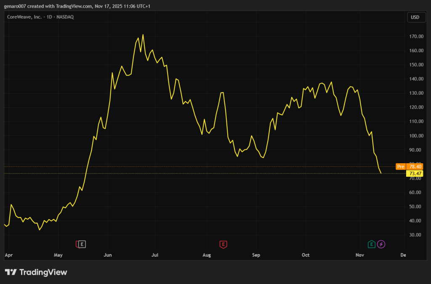
Task: Click the green earnings marker in November
Action: (x=372, y=244)
